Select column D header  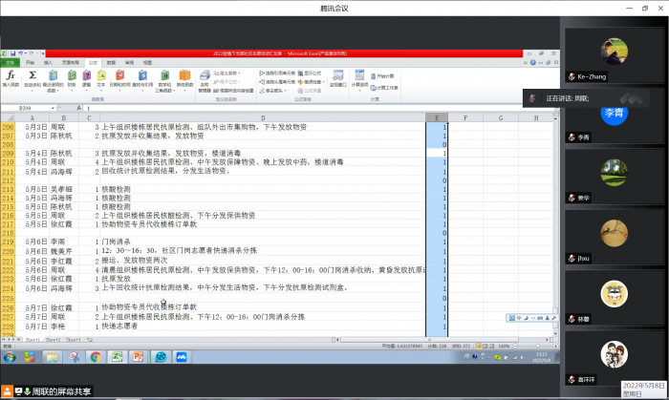click(x=263, y=118)
